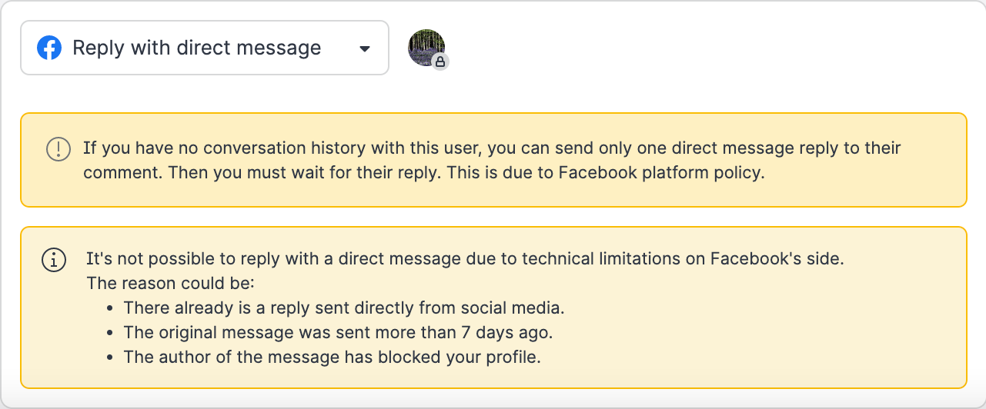Click bullet "author of the message has blocked"
986x409 pixels.
(332, 357)
